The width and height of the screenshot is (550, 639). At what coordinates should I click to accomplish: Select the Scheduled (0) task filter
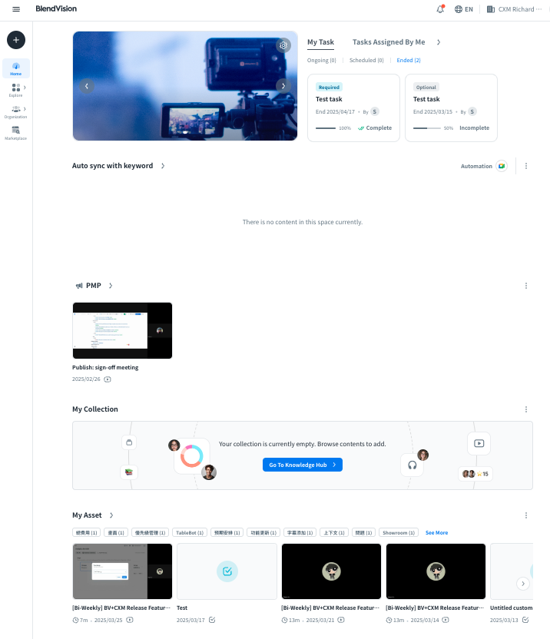coord(366,60)
